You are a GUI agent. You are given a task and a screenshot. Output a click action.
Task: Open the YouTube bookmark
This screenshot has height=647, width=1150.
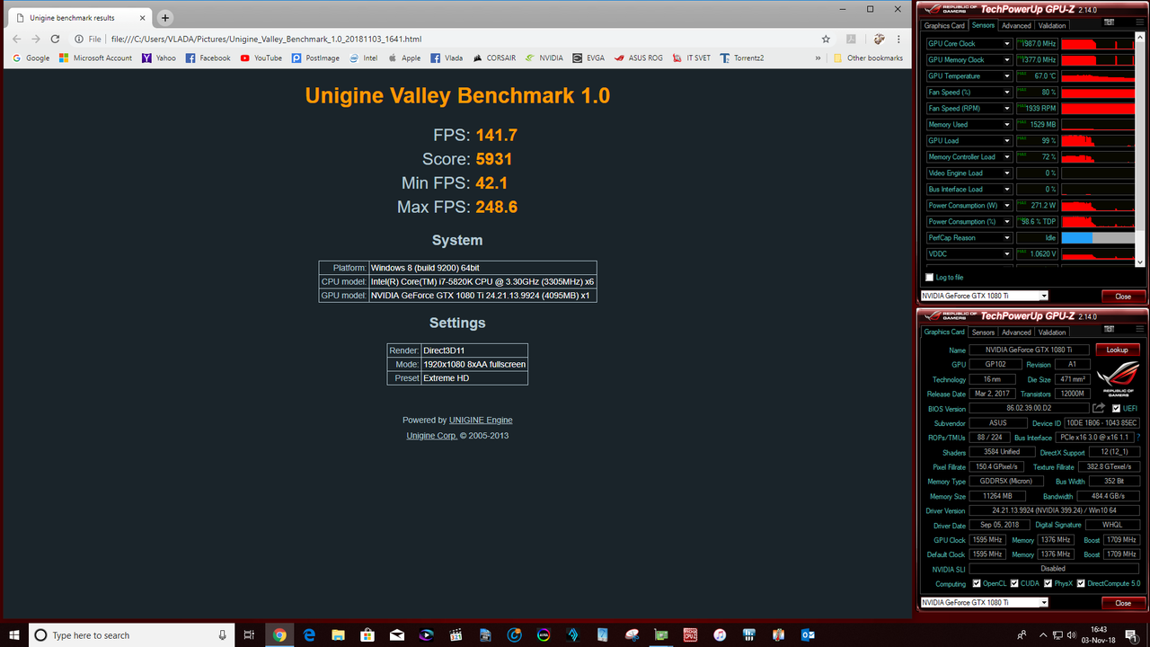pos(261,58)
